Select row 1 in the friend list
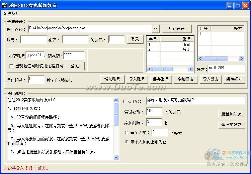The height and width of the screenshot is (174, 251). click(221, 34)
